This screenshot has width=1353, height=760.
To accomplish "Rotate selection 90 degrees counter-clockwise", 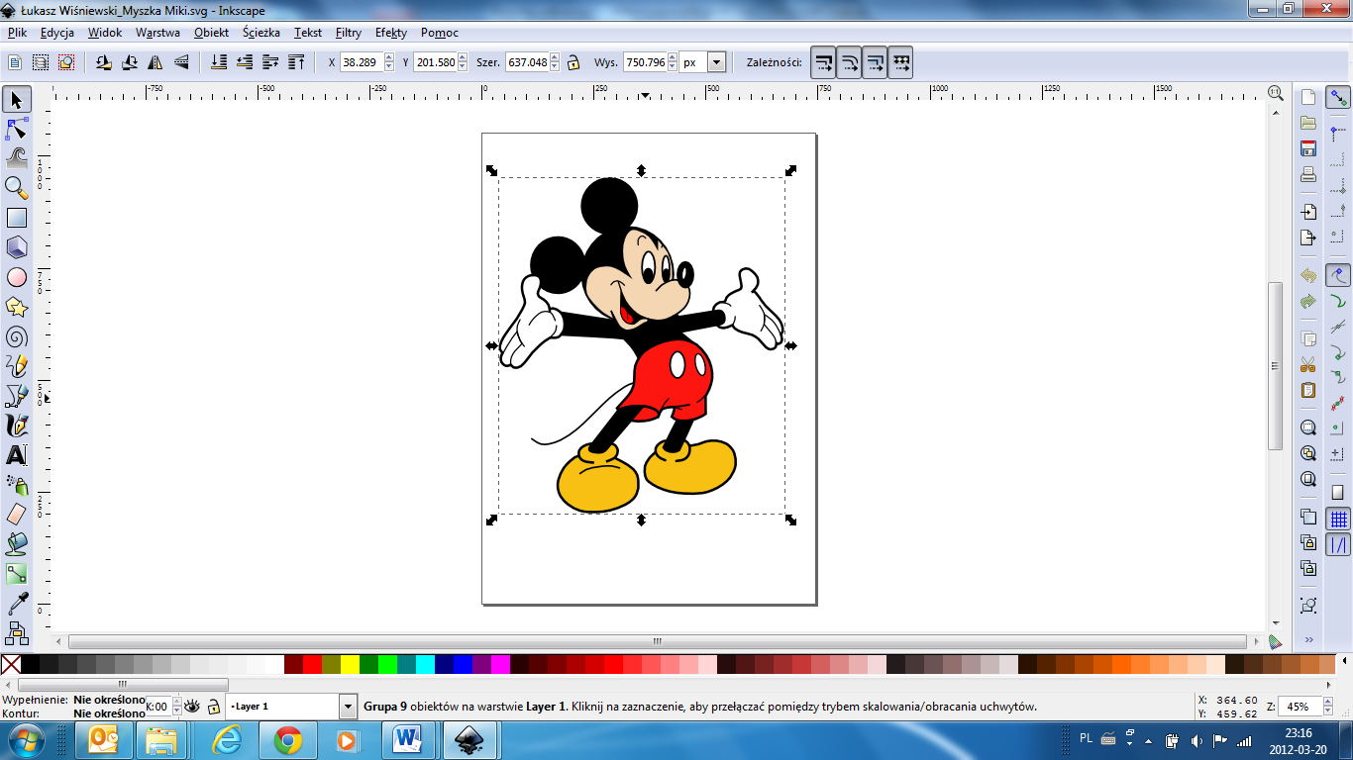I will 104,62.
